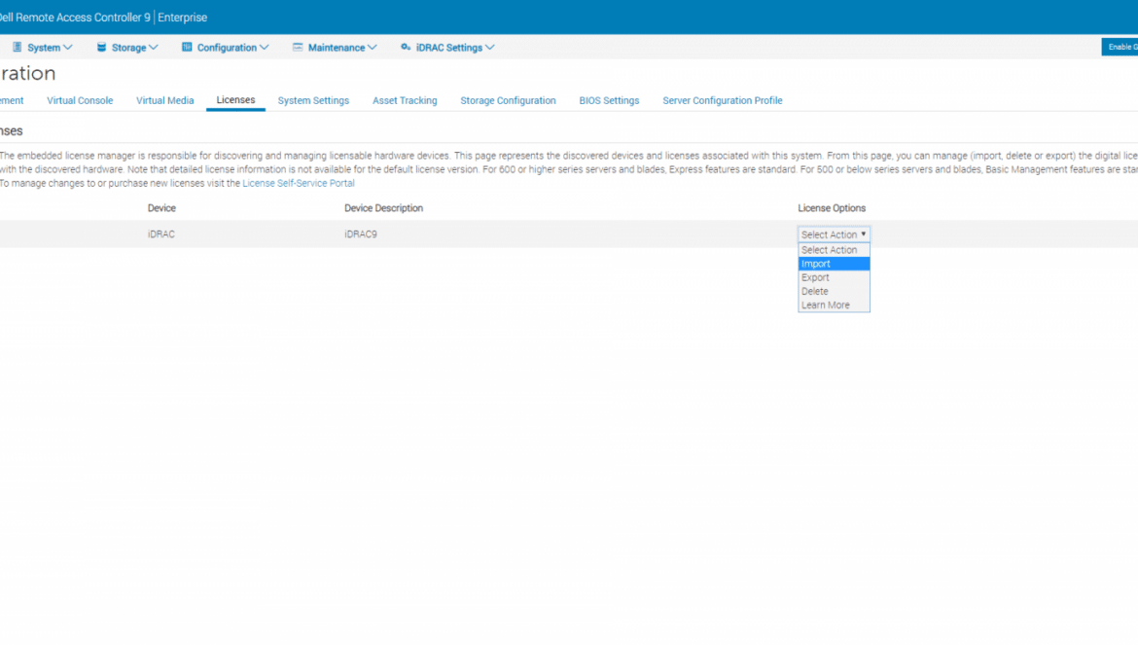Click the Maintenance menu icon
The image size is (1138, 645).
(x=298, y=47)
